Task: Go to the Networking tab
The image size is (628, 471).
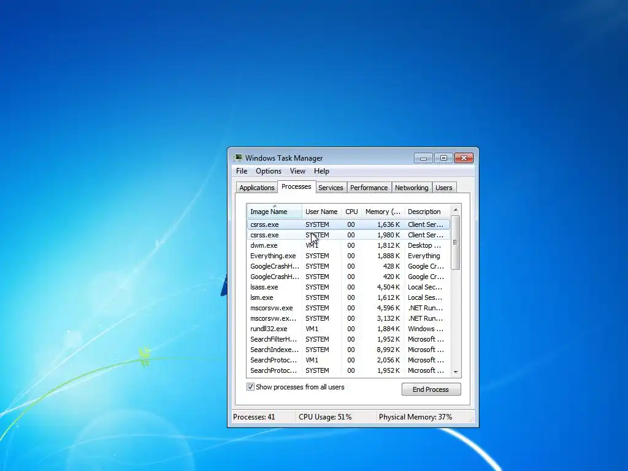Action: pyautogui.click(x=412, y=188)
